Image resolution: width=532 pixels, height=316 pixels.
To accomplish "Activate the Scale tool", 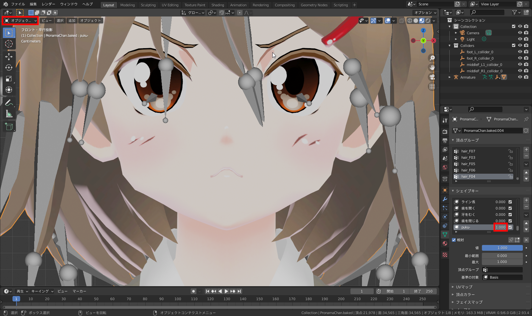I will pyautogui.click(x=9, y=79).
